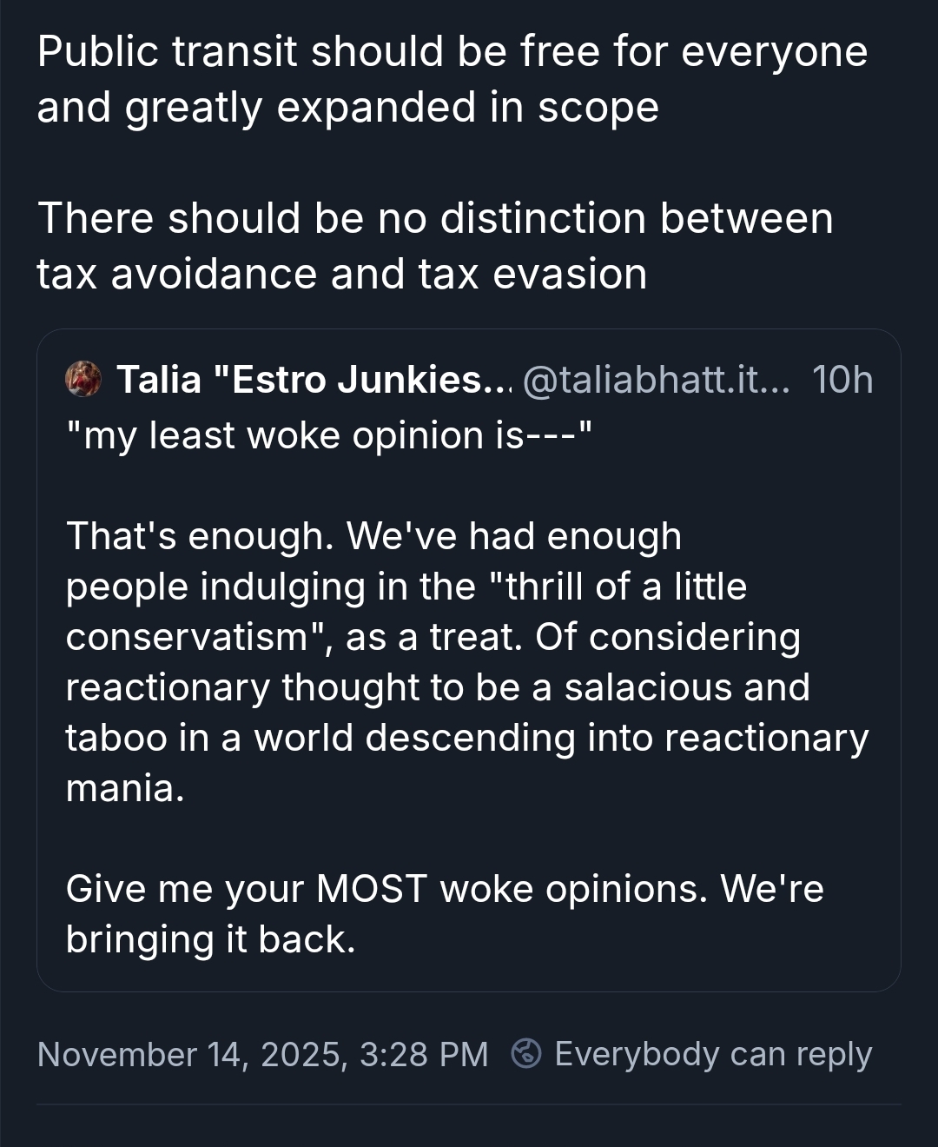Click the 3:28 PM time text

423,1054
